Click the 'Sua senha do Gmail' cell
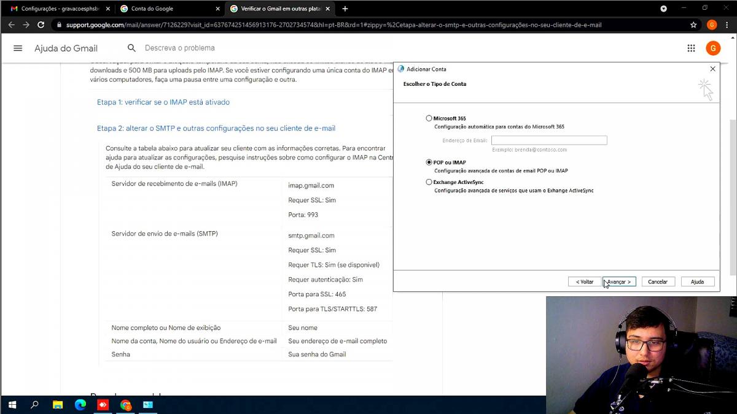 click(317, 355)
